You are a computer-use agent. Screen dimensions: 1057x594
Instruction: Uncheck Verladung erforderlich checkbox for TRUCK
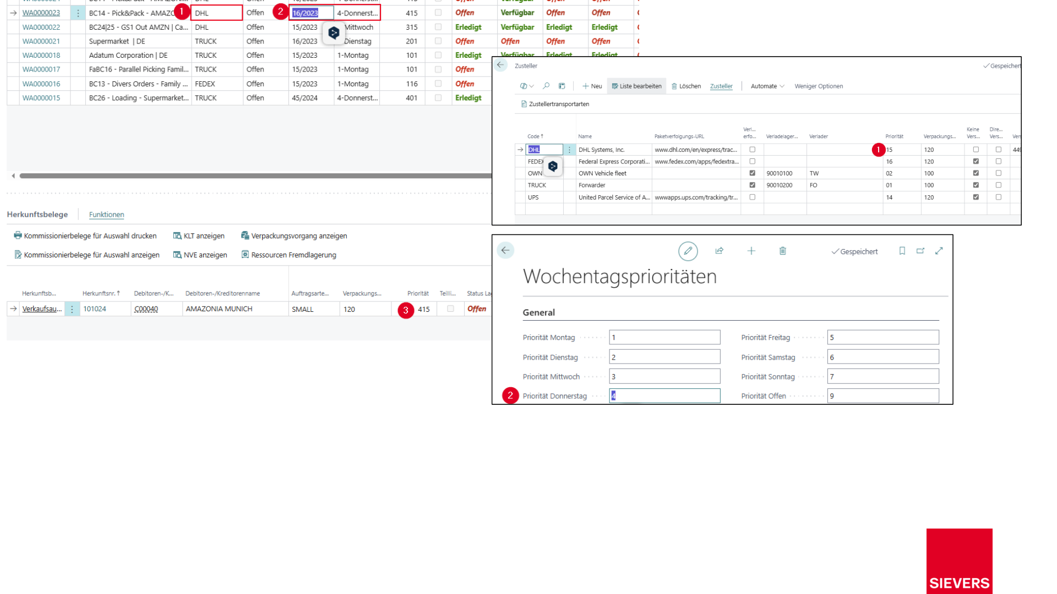pyautogui.click(x=753, y=185)
